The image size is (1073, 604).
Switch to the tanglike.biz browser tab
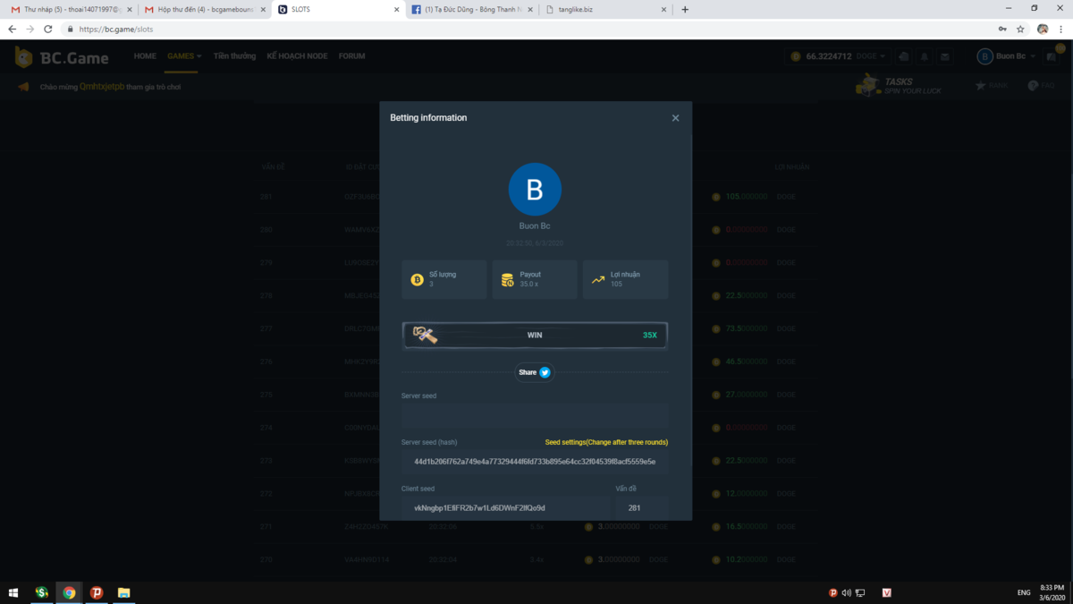(604, 10)
